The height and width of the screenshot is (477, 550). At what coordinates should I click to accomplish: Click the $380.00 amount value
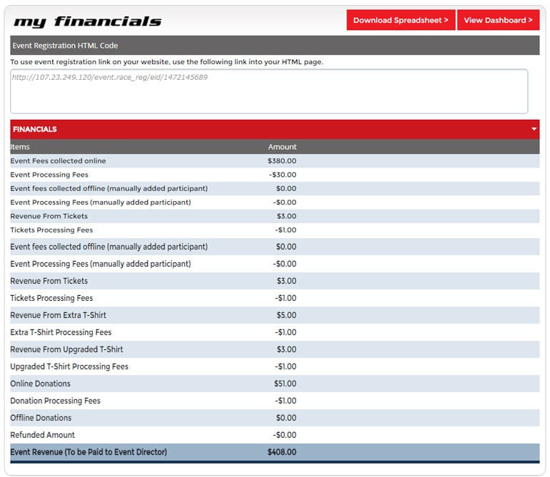pos(282,161)
